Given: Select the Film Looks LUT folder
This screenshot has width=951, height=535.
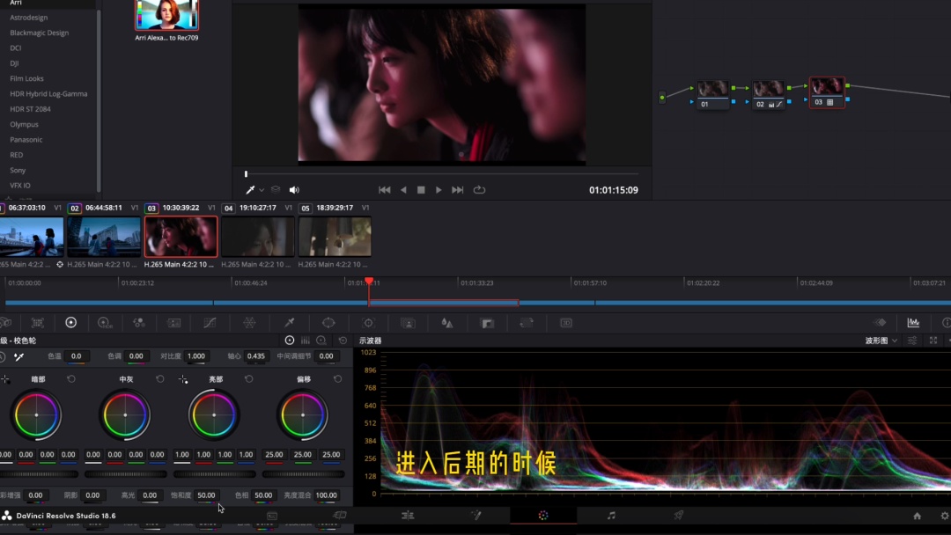Looking at the screenshot, I should (26, 79).
